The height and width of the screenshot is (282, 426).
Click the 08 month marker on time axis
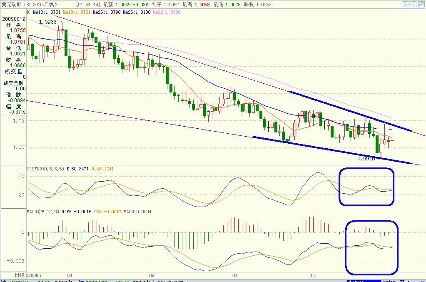point(69,275)
